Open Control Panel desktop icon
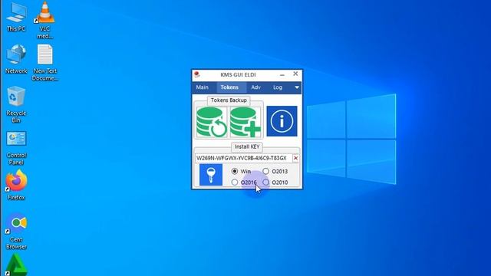The image size is (491, 276). 16,148
